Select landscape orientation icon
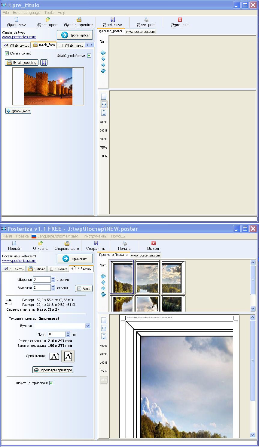This screenshot has width=259, height=447. 54,356
